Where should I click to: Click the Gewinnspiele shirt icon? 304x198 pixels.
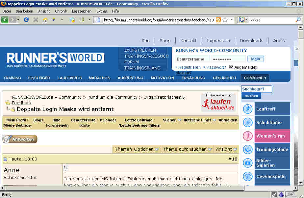click(x=247, y=176)
